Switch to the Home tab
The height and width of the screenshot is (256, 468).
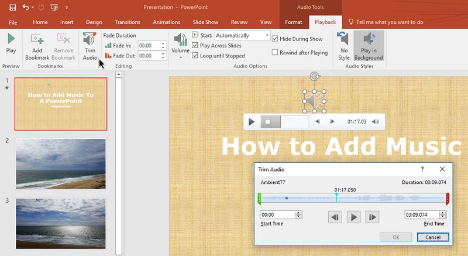click(40, 22)
